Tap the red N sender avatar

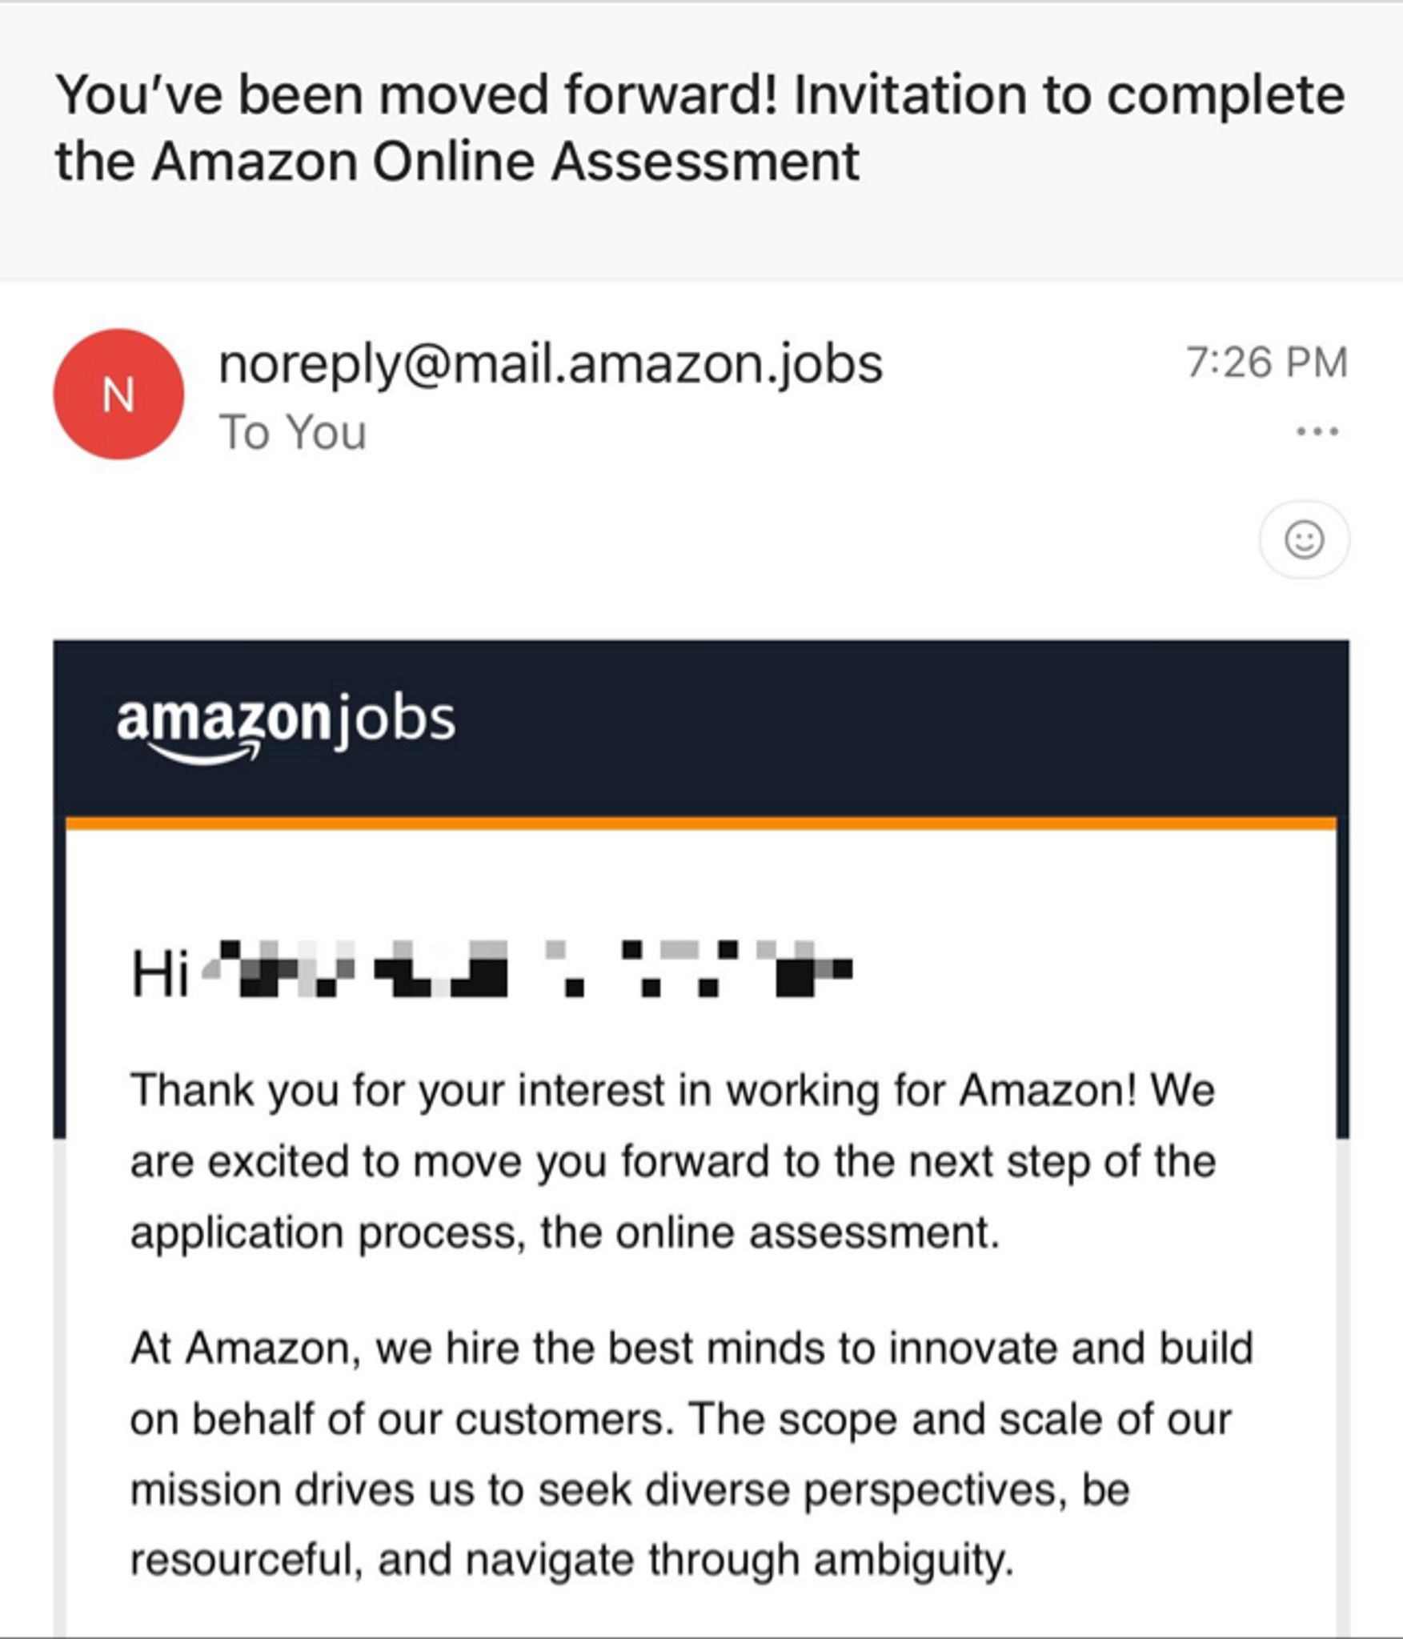118,395
